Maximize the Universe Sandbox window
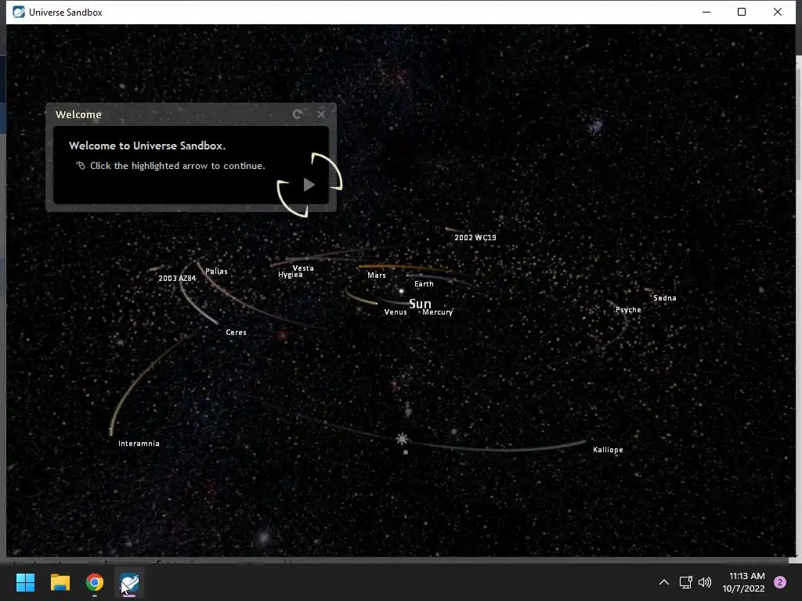 pyautogui.click(x=742, y=12)
